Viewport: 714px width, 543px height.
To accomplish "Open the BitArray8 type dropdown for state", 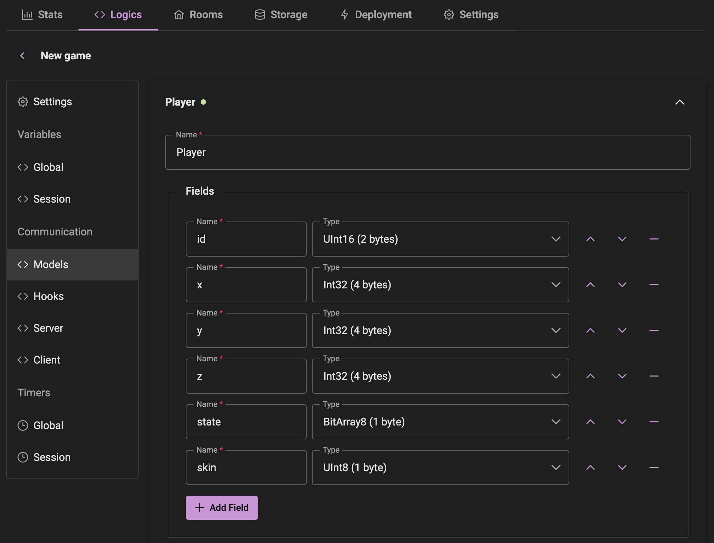I will click(x=440, y=422).
